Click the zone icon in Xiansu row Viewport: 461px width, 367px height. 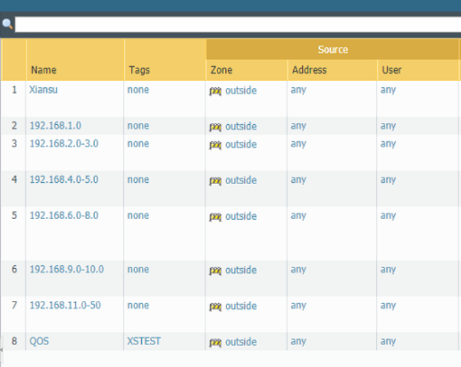215,91
